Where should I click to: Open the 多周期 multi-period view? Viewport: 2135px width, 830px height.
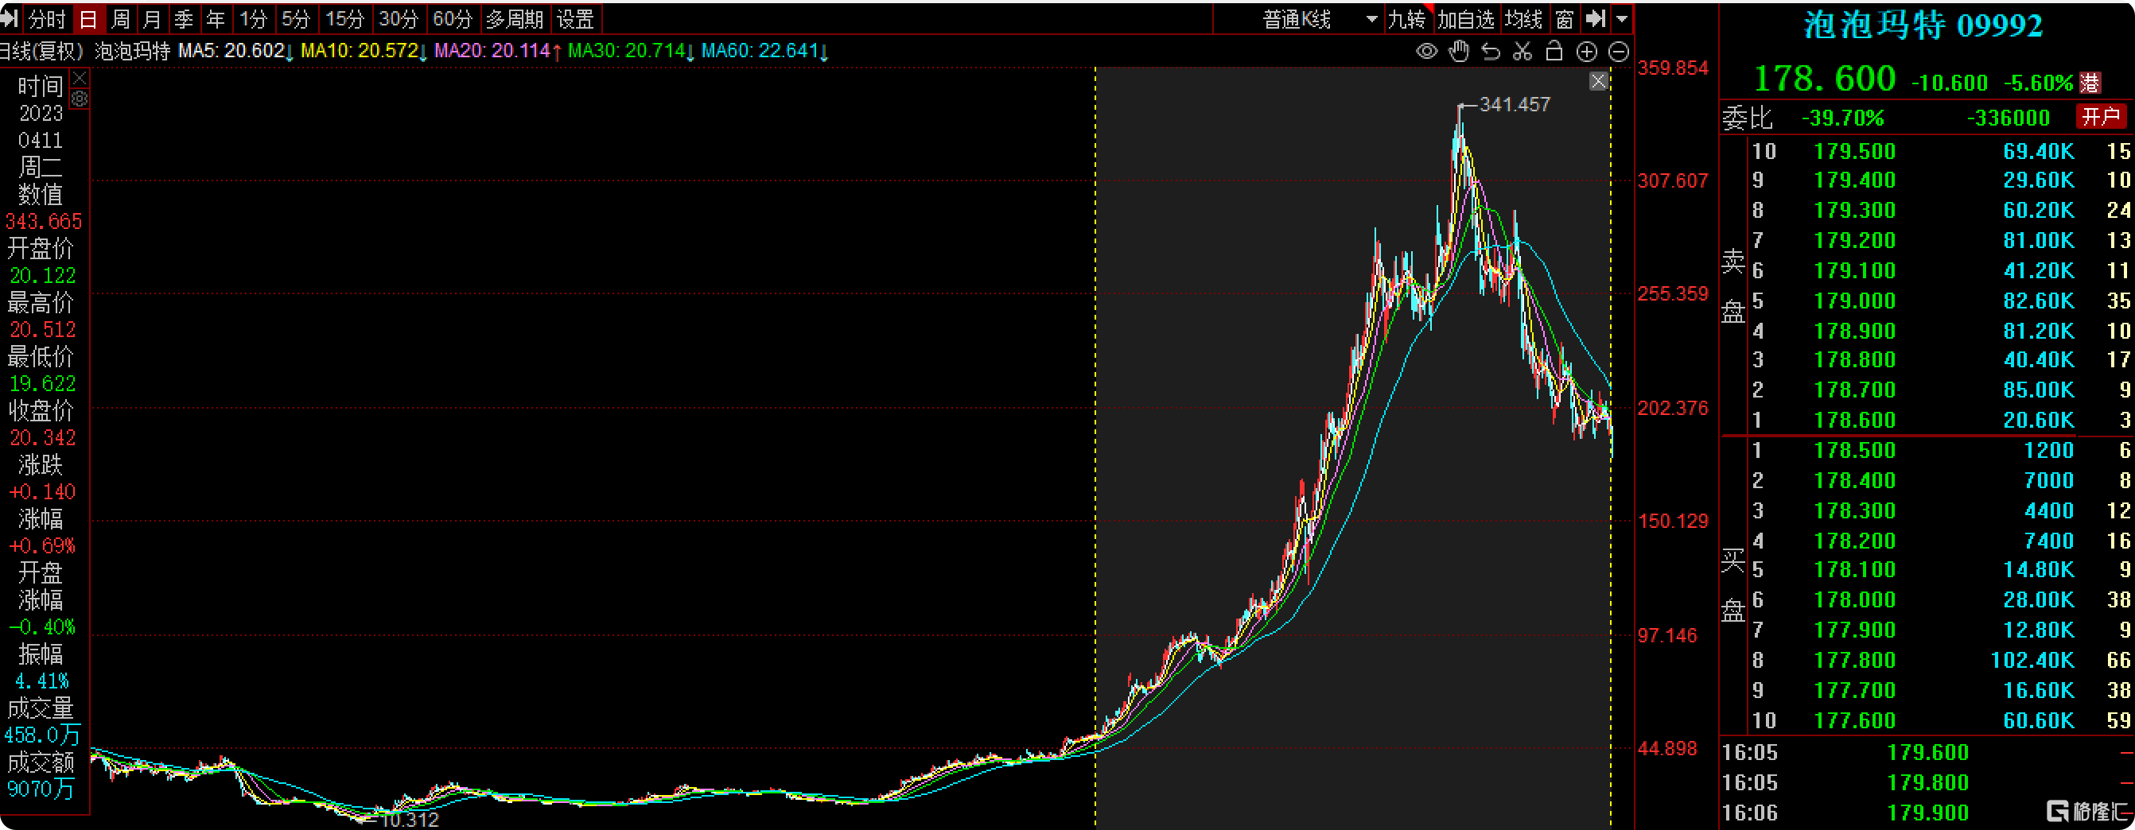point(515,19)
